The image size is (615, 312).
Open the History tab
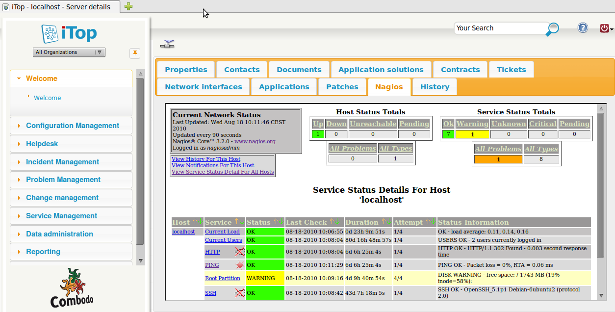(x=435, y=87)
